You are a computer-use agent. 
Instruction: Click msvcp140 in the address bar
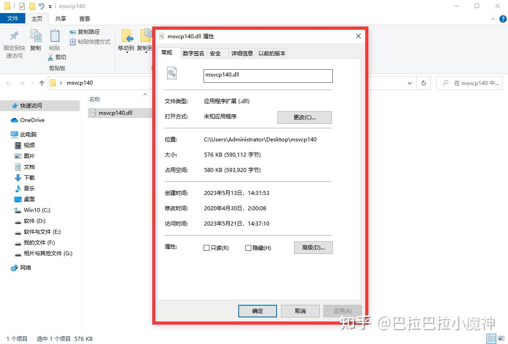[x=80, y=83]
